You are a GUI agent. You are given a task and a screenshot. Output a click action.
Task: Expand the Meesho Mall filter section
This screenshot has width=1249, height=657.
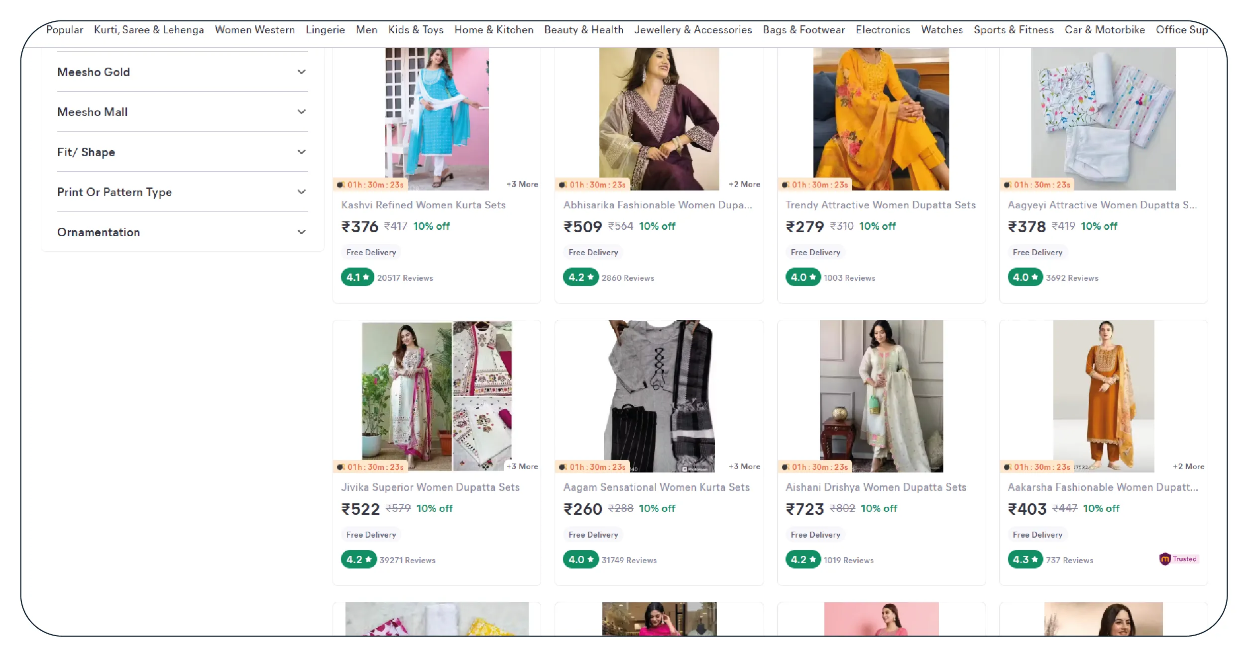pos(301,112)
